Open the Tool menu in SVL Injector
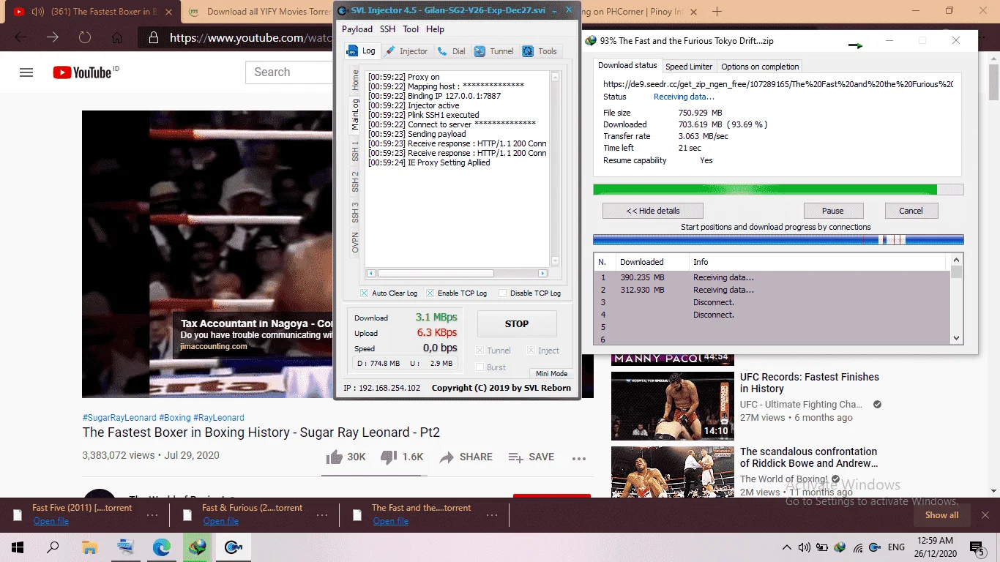The image size is (1000, 562). tap(411, 29)
